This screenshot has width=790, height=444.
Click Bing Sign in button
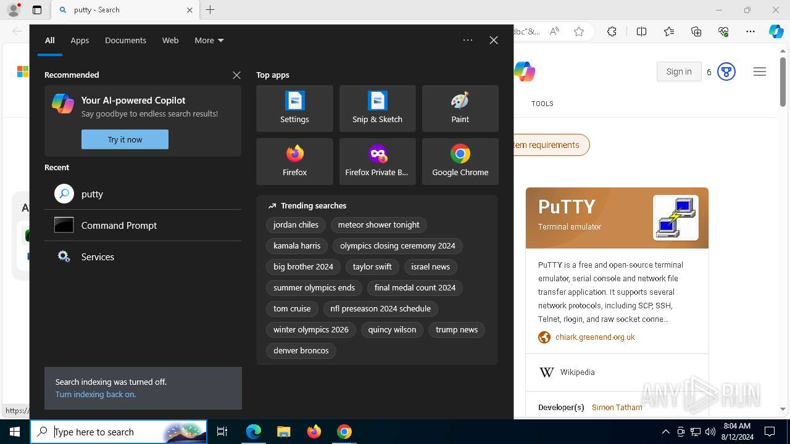coord(679,72)
